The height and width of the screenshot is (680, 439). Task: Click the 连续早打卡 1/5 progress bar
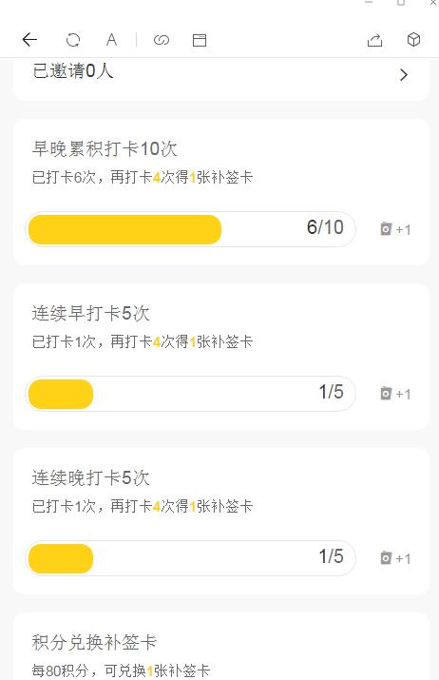tap(191, 394)
